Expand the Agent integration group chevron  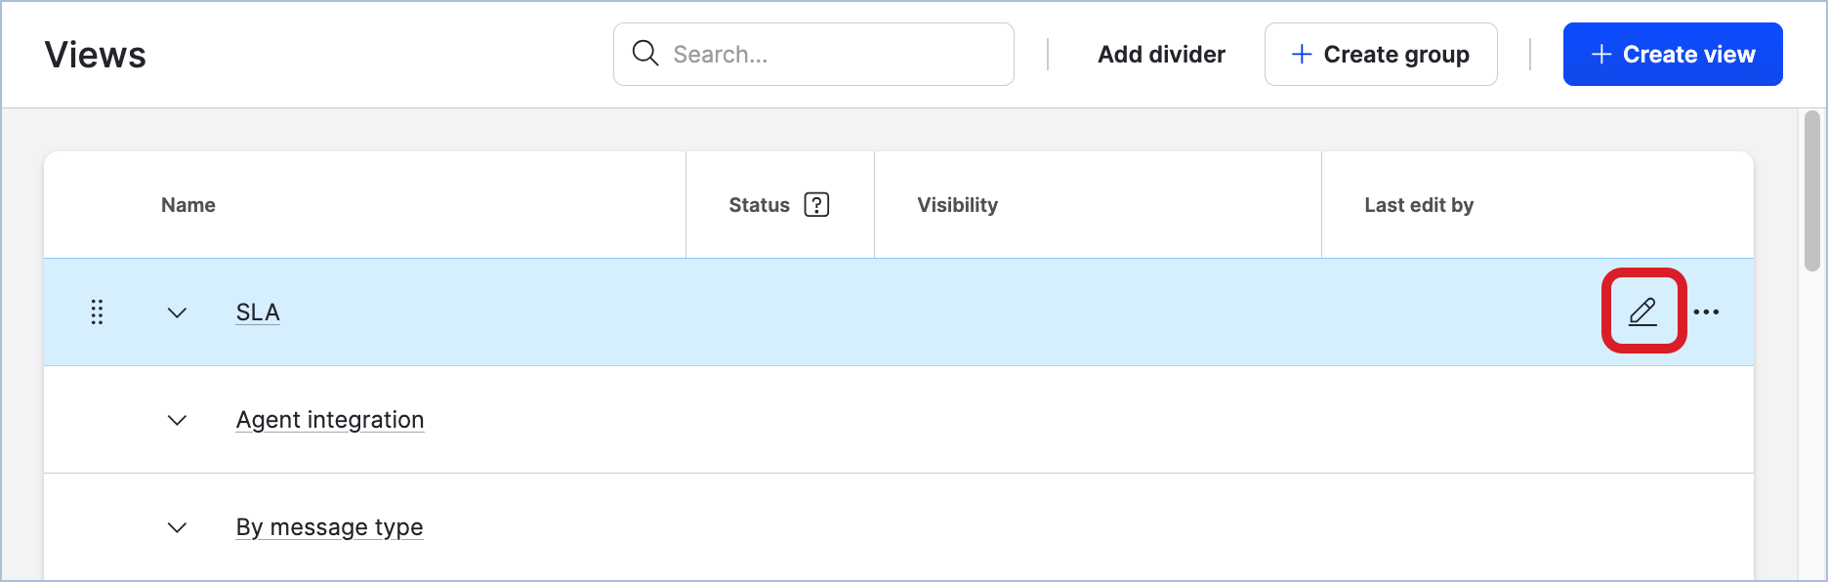pos(177,420)
